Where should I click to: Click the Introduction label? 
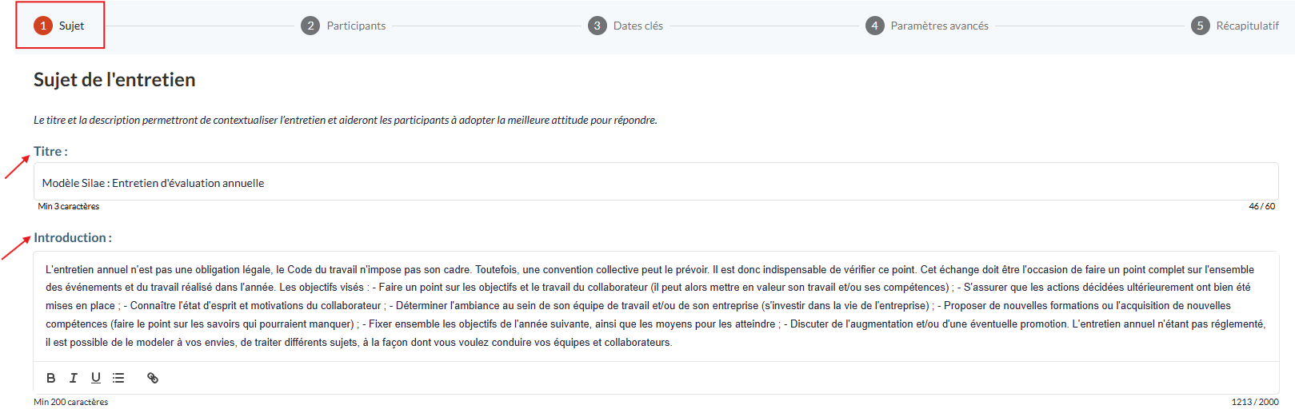click(x=73, y=237)
